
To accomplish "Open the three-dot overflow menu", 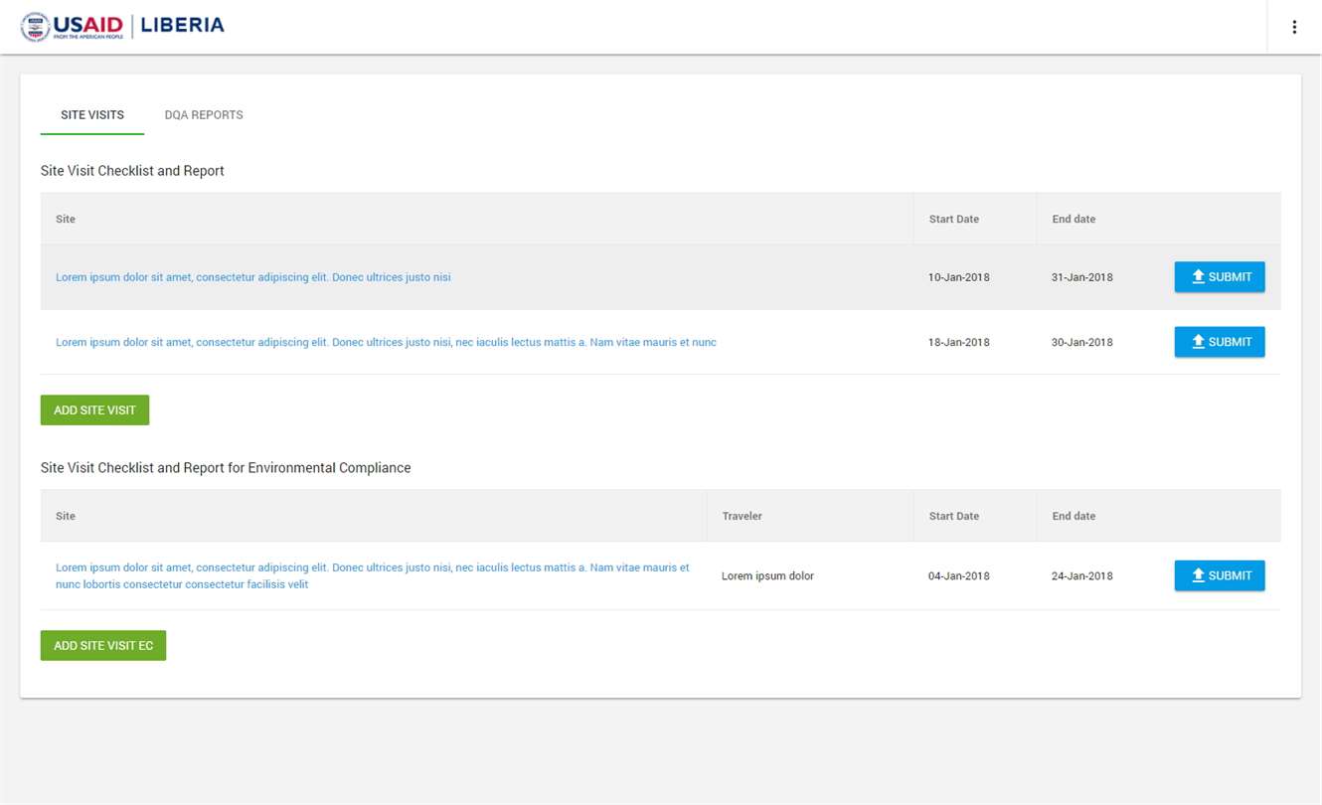I will [x=1294, y=27].
